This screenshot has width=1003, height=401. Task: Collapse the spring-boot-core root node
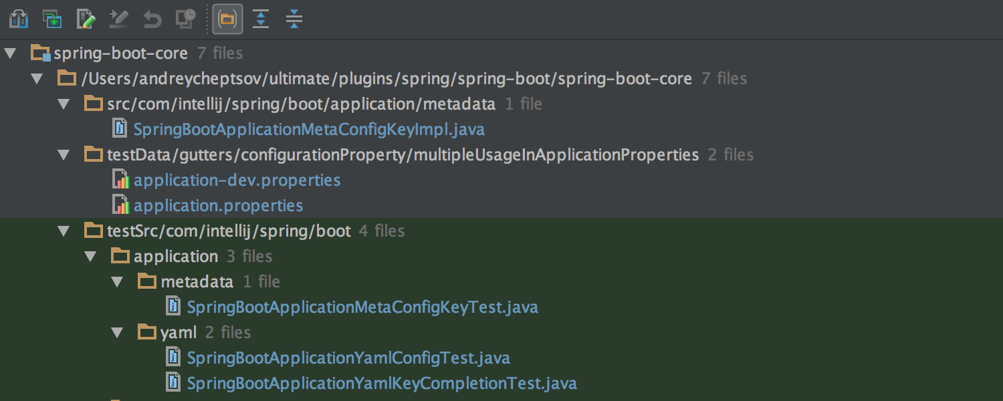(x=9, y=53)
